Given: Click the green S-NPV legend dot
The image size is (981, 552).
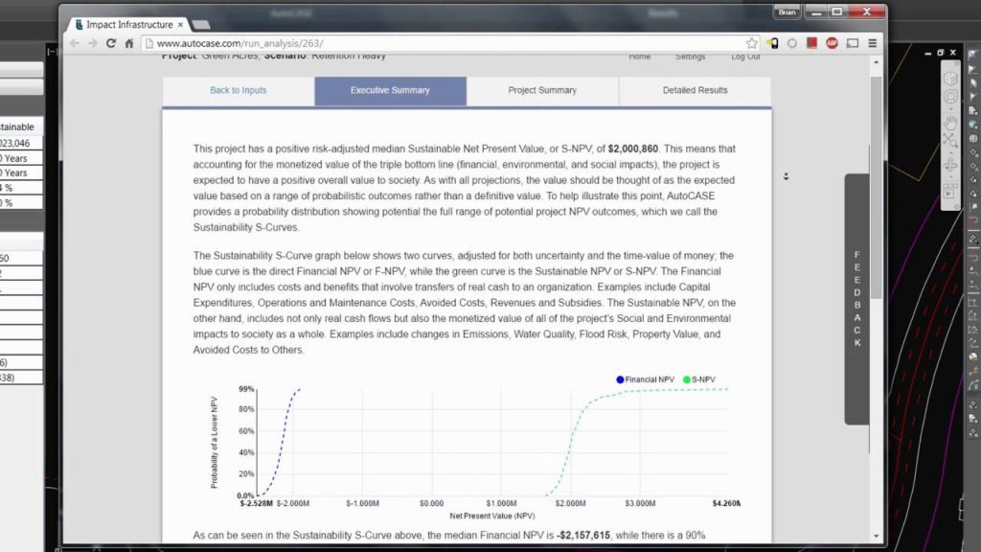Looking at the screenshot, I should click(x=686, y=379).
